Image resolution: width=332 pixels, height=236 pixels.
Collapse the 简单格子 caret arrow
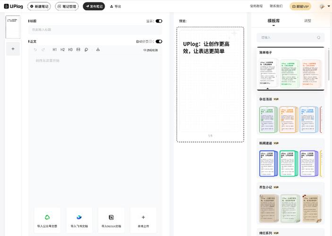point(268,88)
